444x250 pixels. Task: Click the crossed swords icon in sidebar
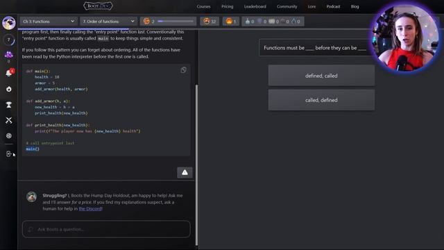(x=9, y=120)
